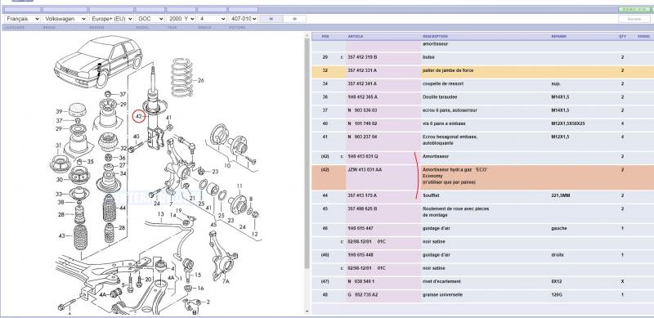Open the model dropdown showing GOC
Screen dimensions: 654x318
tap(150, 19)
